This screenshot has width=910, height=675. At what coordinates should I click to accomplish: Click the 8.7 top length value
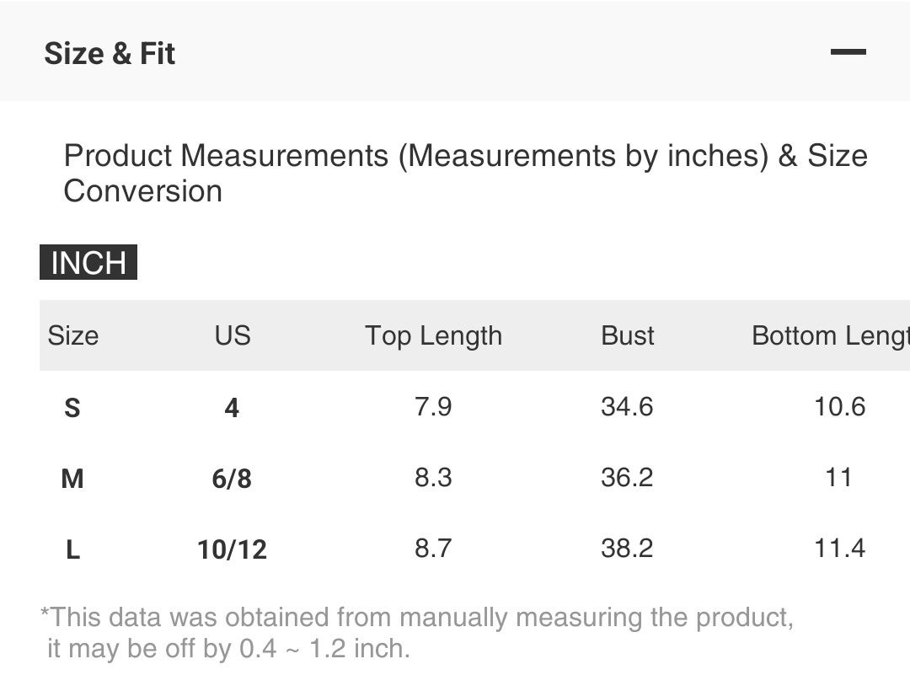433,549
